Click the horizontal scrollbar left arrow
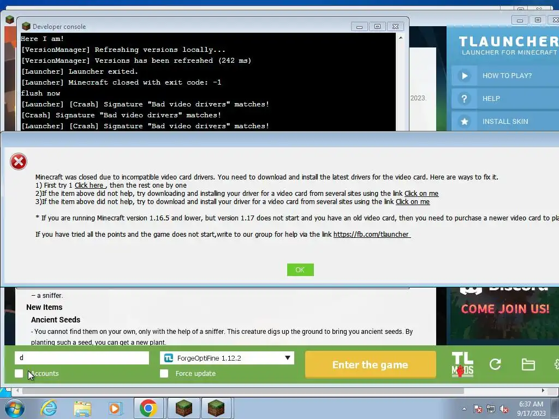Viewport: 559px width, 419px height. tap(17, 391)
